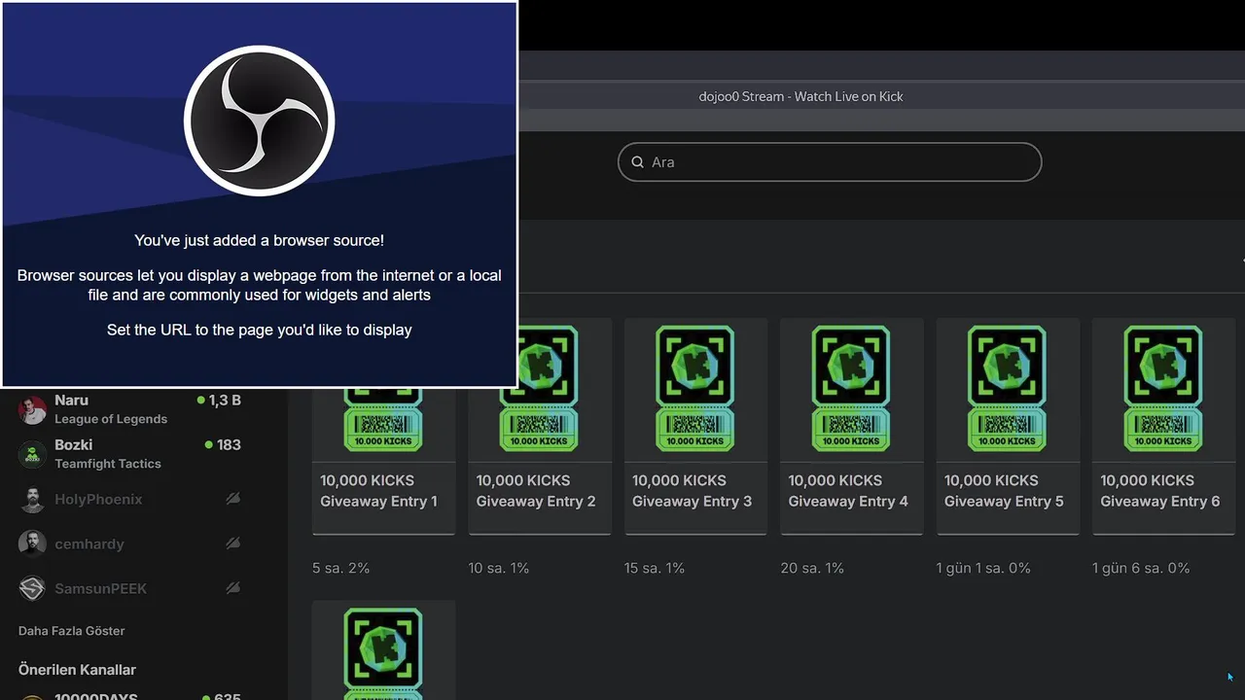Open HolyPhoenix's channel avatar

tap(33, 499)
